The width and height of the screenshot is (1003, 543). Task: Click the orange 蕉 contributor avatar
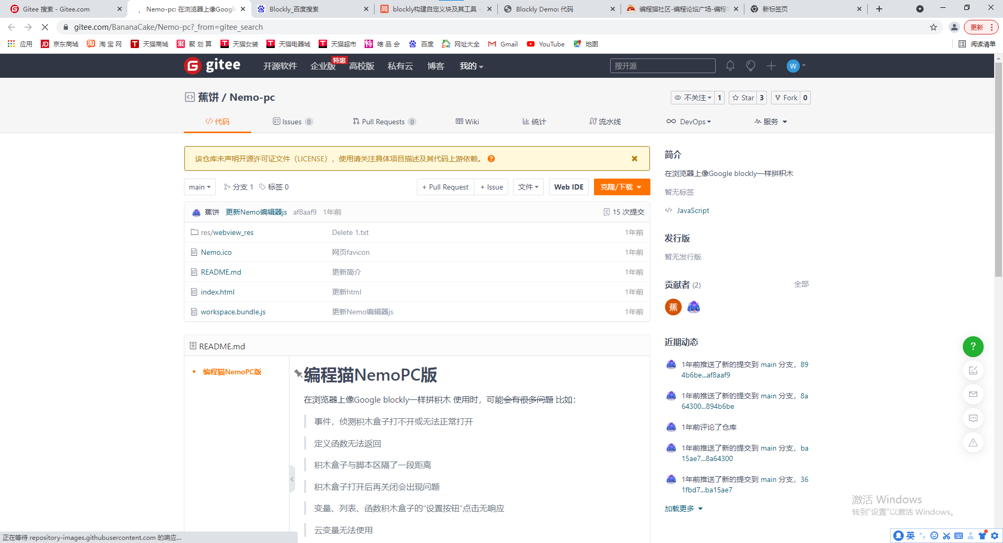[673, 307]
